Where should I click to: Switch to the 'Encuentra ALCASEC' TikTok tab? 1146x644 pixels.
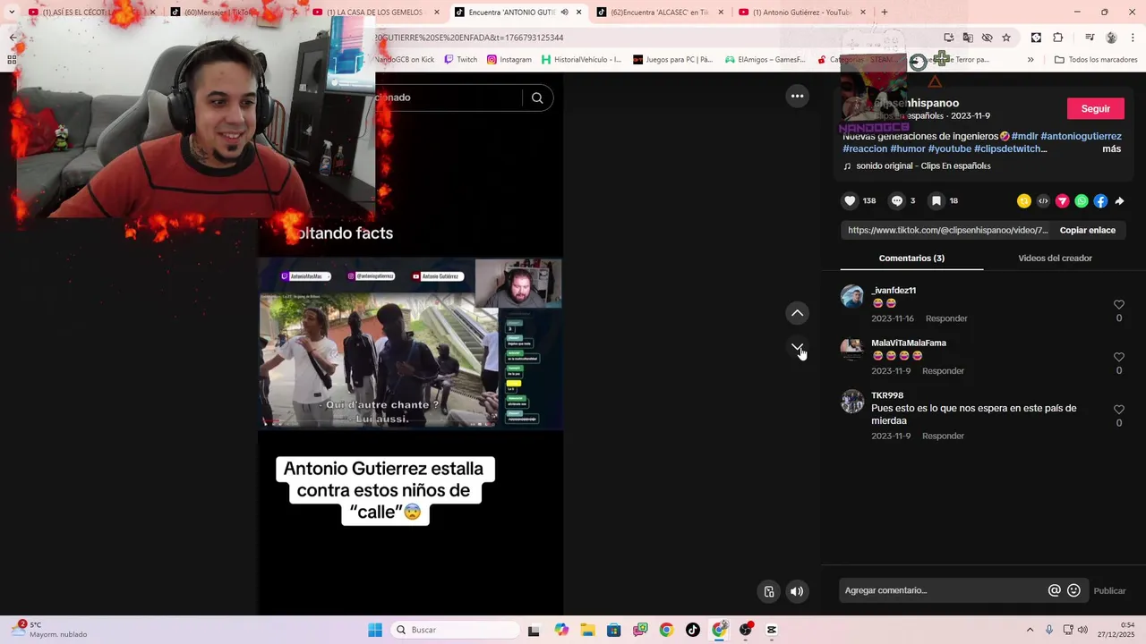661,13
